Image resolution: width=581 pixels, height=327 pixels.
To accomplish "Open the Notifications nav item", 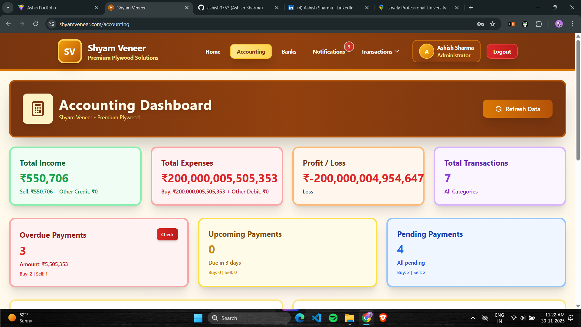I will pos(329,51).
